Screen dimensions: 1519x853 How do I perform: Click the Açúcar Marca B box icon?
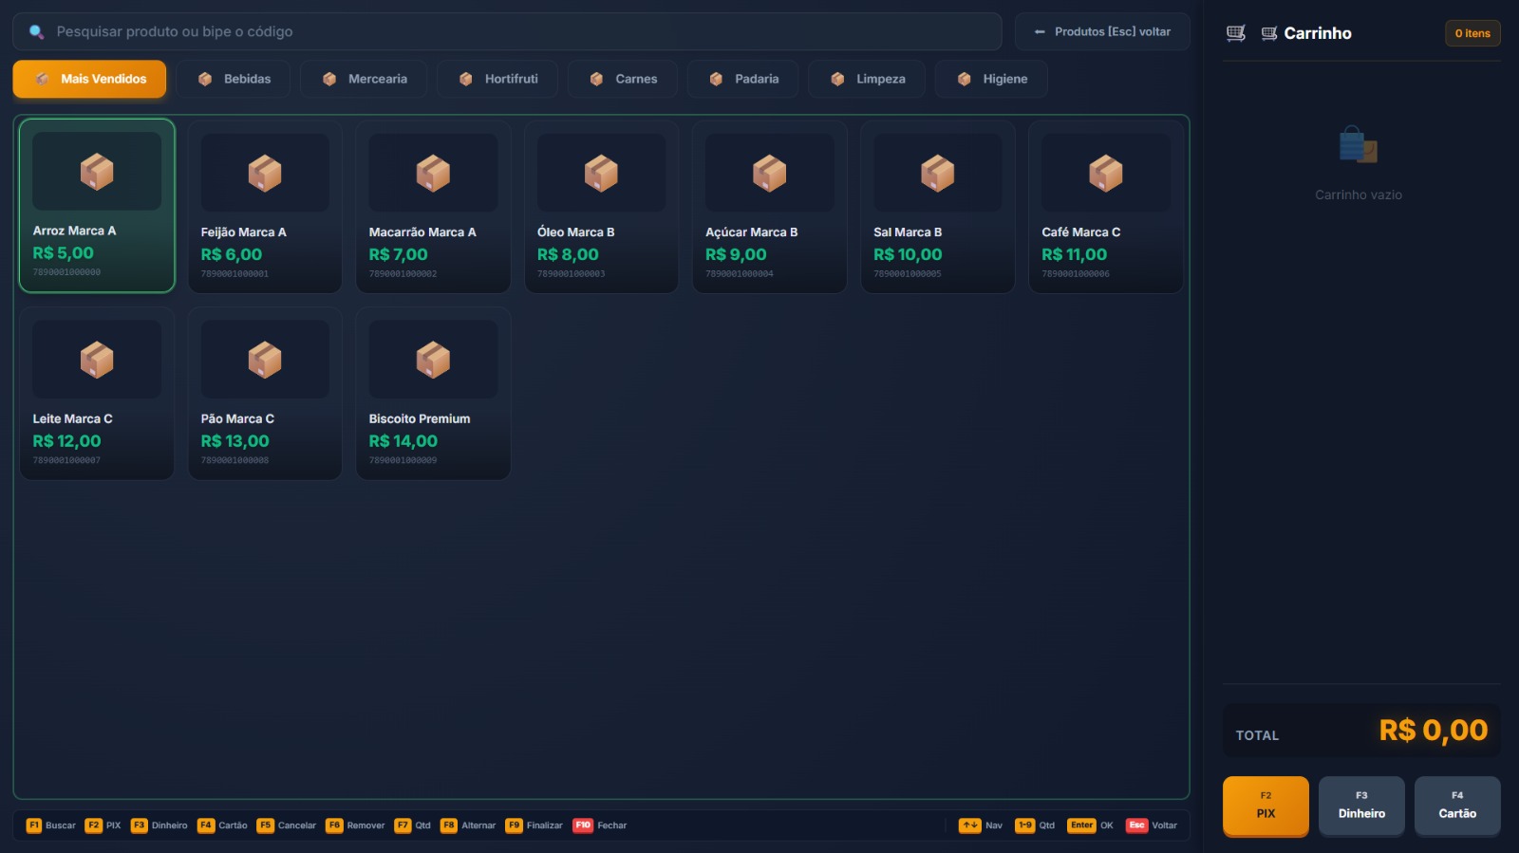(x=770, y=173)
